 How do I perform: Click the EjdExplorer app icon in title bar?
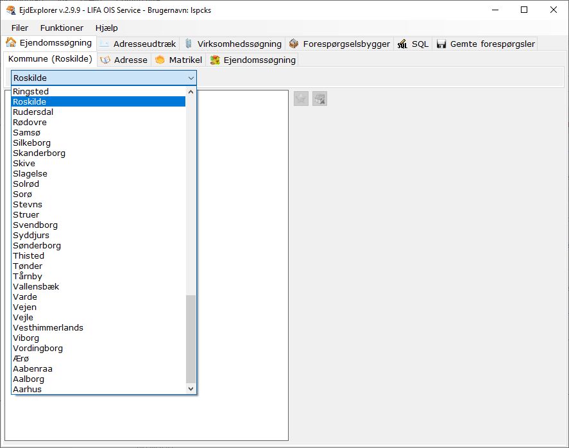pyautogui.click(x=10, y=10)
